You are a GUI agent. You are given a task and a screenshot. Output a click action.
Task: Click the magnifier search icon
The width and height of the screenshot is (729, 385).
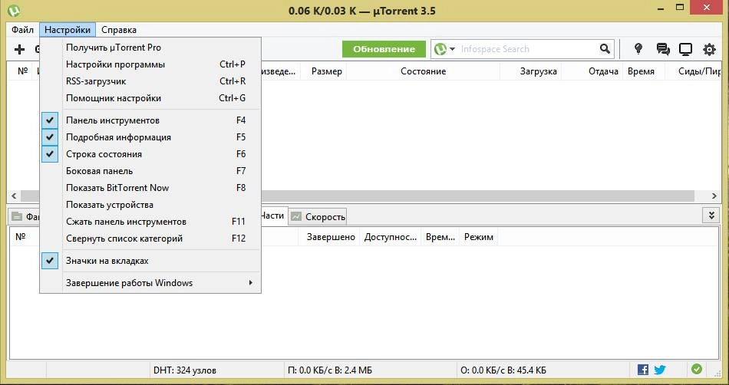point(605,49)
